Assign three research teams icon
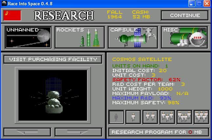The width and height of the screenshot is (212, 140). [x=167, y=117]
